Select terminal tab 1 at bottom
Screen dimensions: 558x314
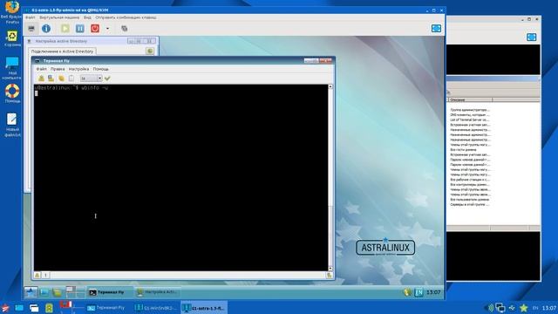coord(46,276)
